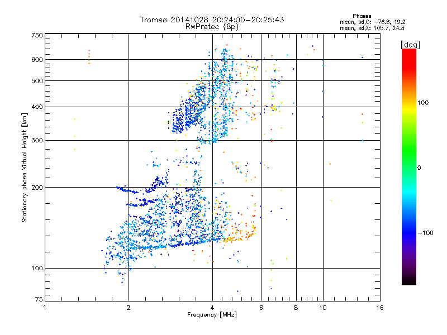Click the y-axis tick label '300'

click(37, 141)
